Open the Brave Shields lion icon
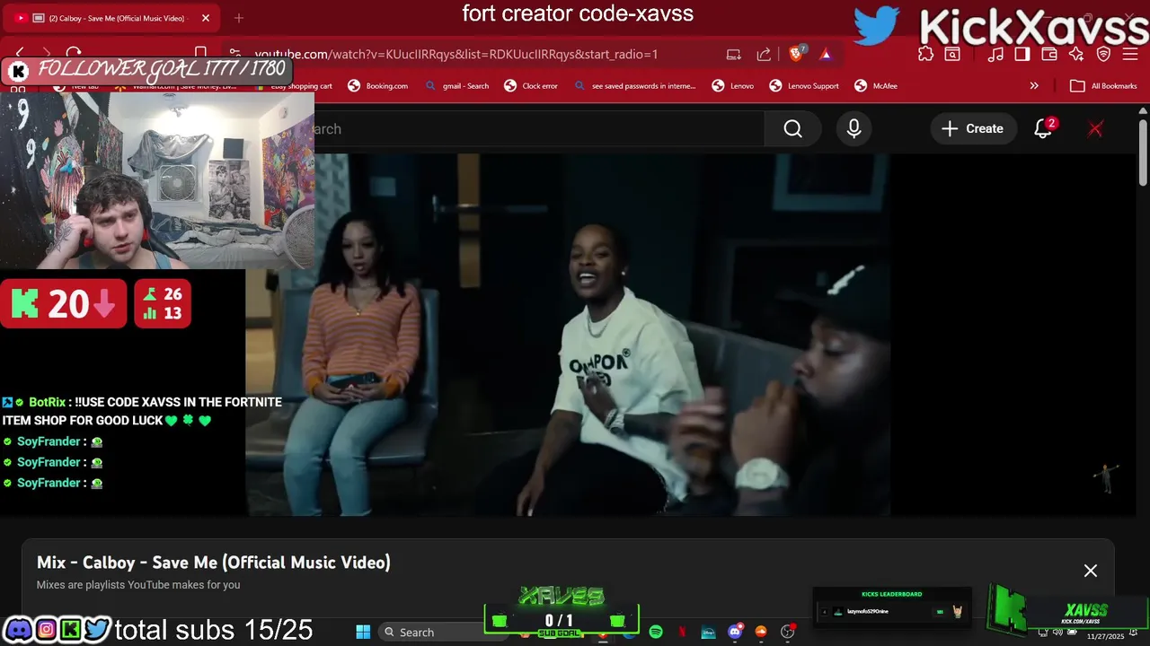1150x646 pixels. (796, 54)
